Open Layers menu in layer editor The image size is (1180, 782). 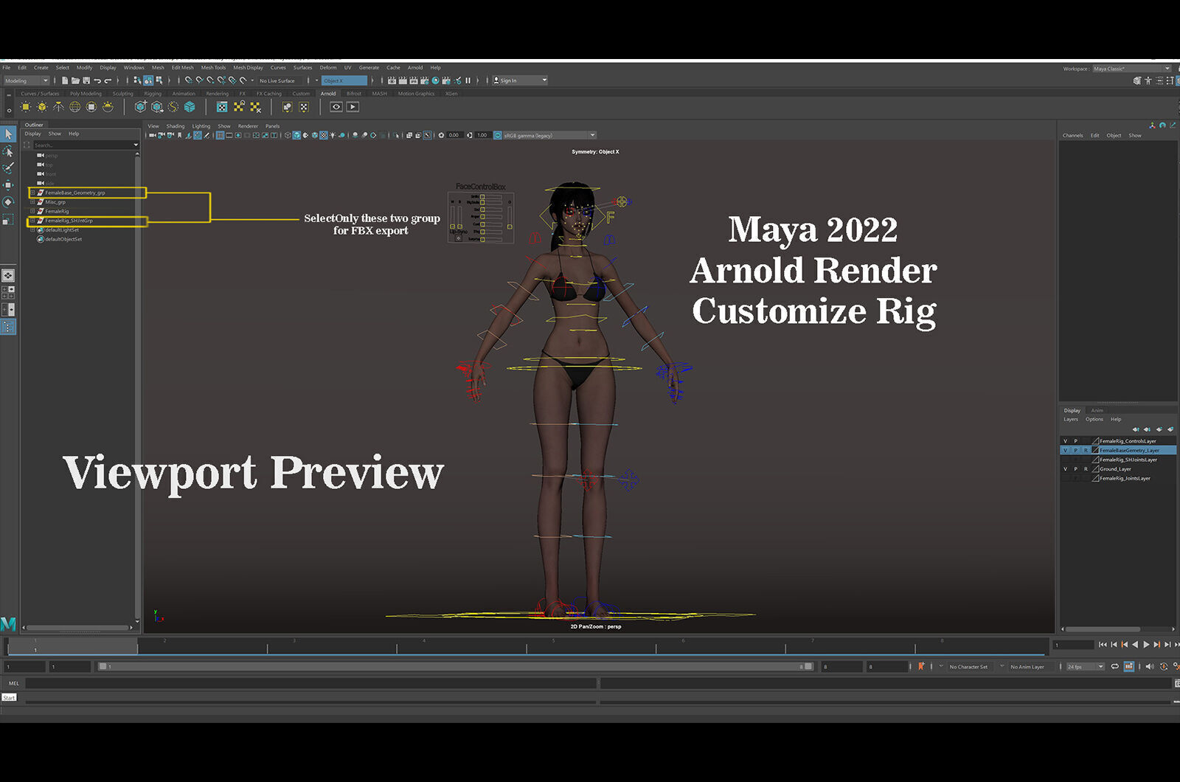coord(1071,419)
